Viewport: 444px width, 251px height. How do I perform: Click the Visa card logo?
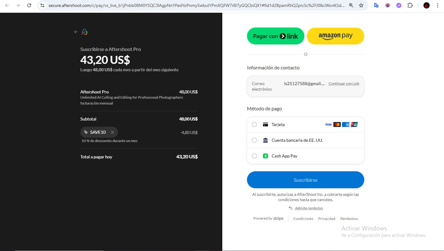[x=328, y=125]
